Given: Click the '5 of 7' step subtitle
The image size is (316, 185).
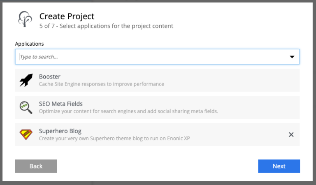Looking at the screenshot, I should pyautogui.click(x=106, y=26).
